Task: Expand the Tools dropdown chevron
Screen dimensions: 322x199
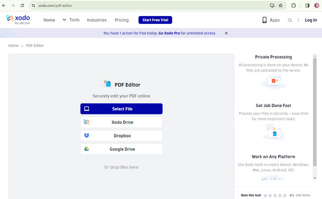Action: tap(64, 20)
